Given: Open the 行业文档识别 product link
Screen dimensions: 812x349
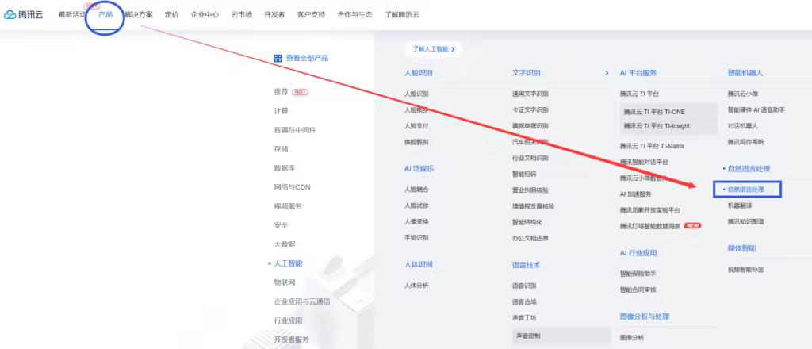Looking at the screenshot, I should [x=530, y=158].
